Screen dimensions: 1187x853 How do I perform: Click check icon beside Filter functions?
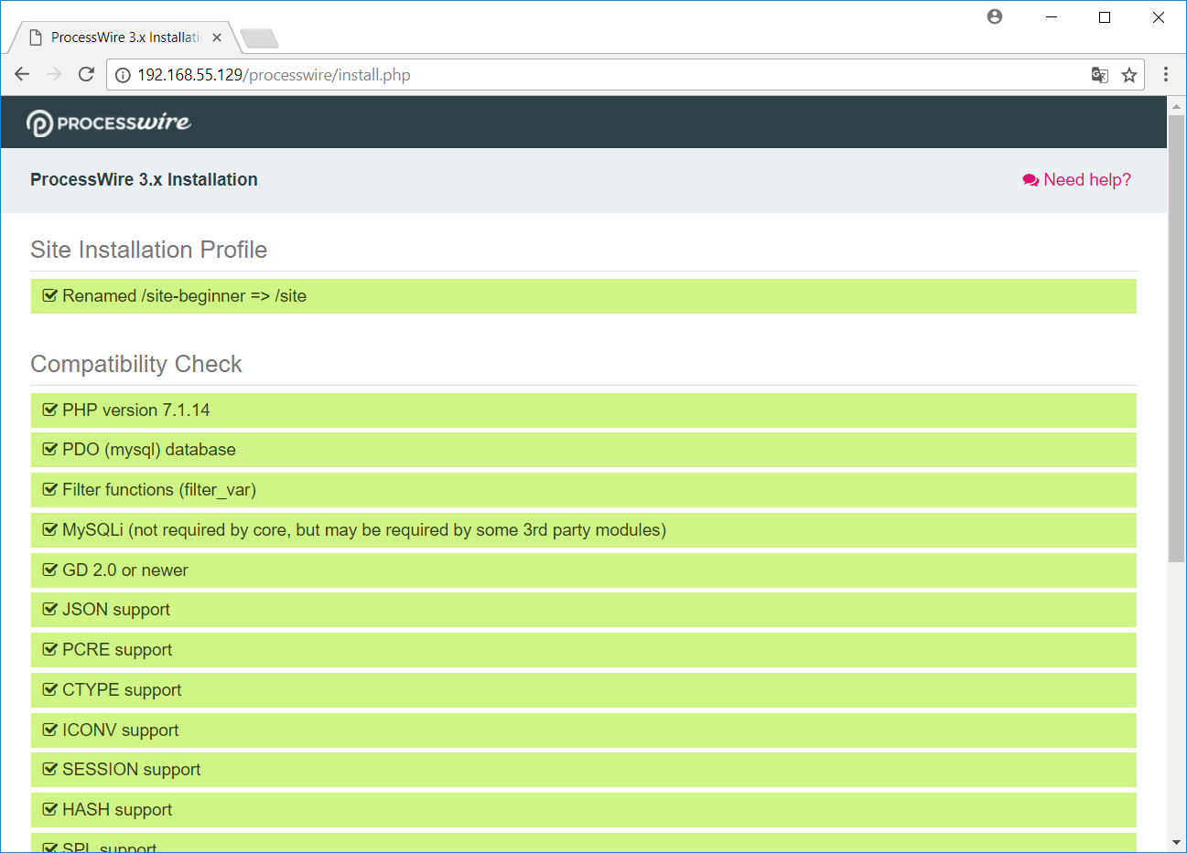click(x=50, y=489)
